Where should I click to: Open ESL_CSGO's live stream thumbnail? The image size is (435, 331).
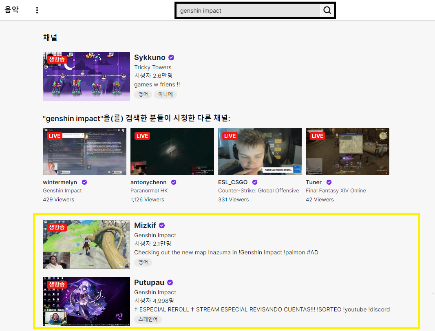pyautogui.click(x=260, y=151)
